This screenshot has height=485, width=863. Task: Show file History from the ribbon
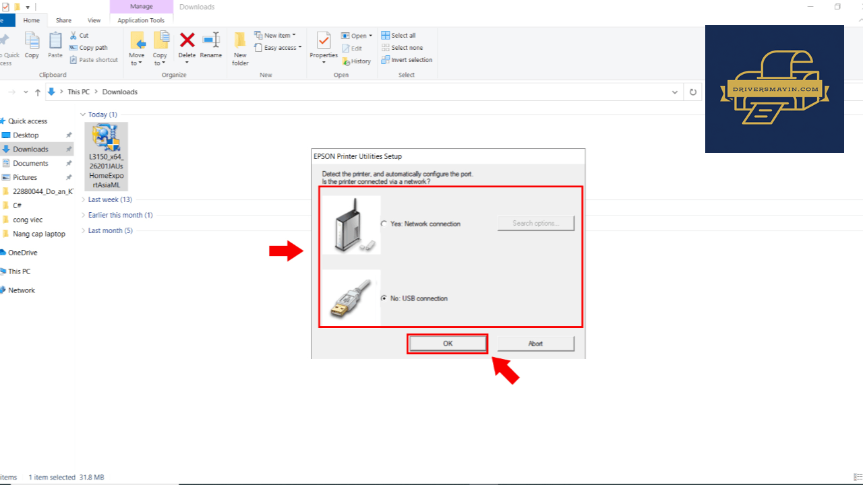tap(356, 61)
